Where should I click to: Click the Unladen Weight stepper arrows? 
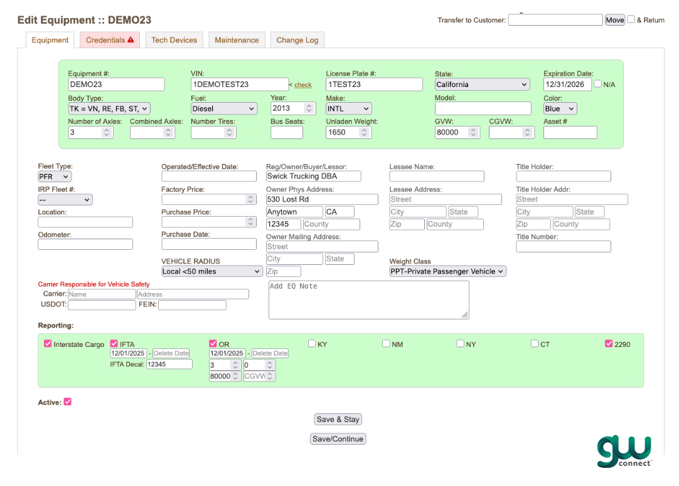(x=365, y=133)
